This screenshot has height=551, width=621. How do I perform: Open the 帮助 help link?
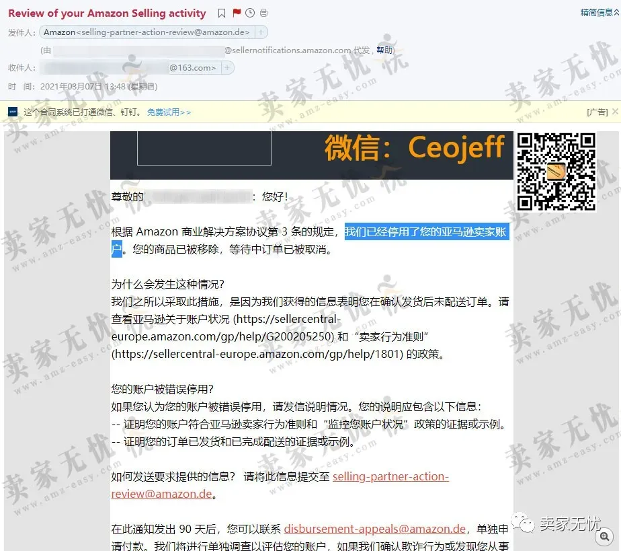(x=384, y=50)
